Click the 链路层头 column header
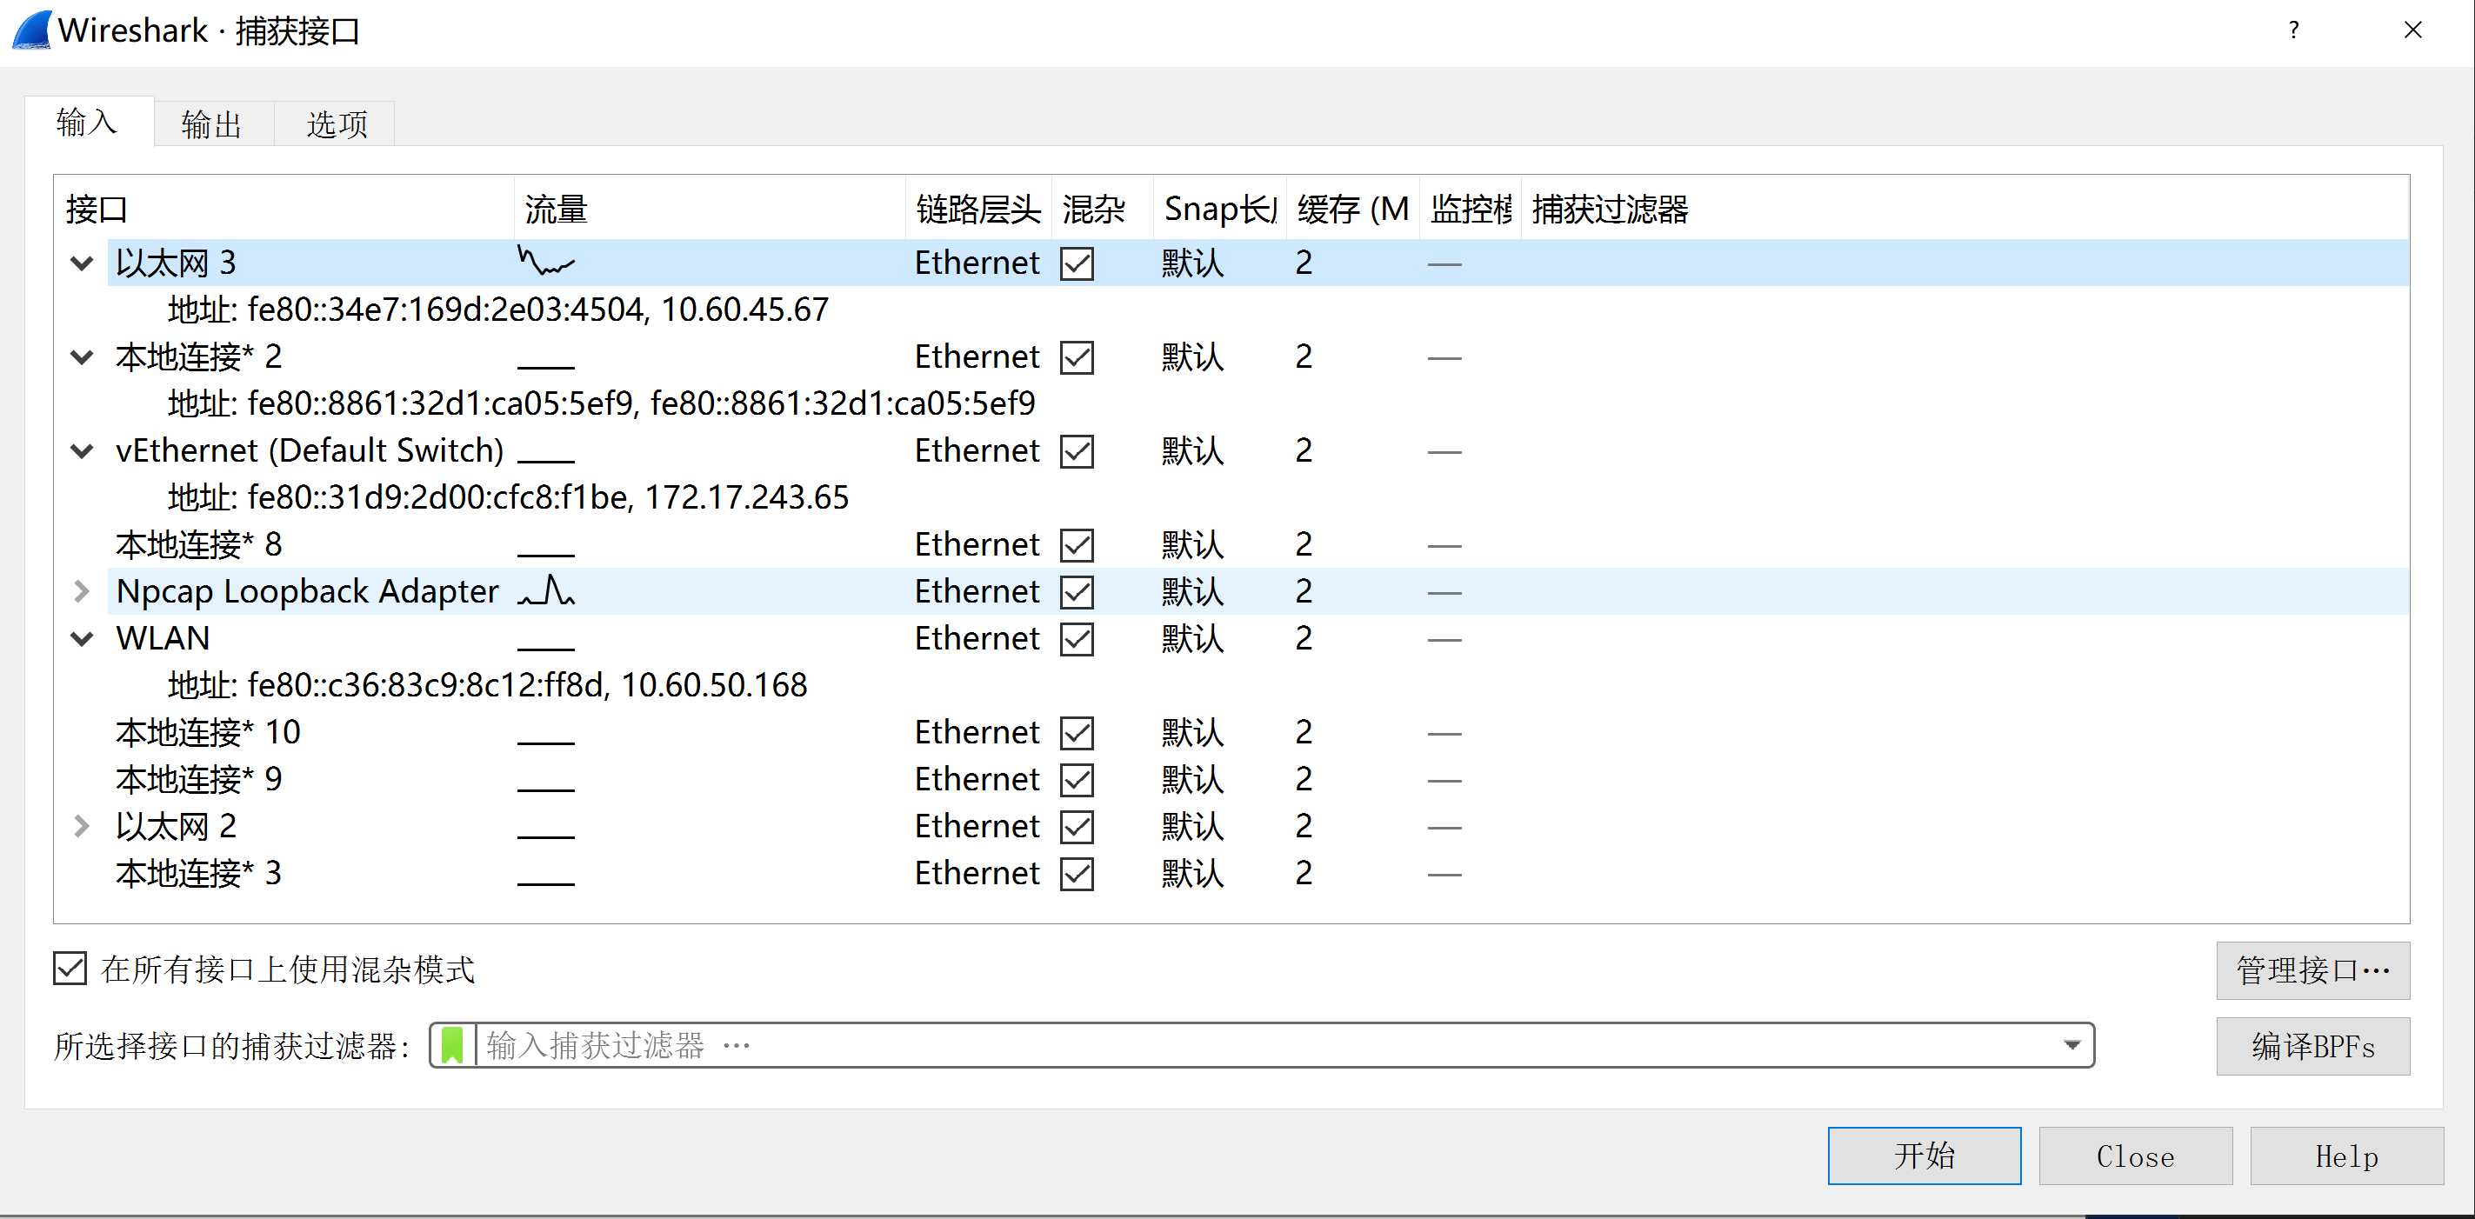 [979, 209]
